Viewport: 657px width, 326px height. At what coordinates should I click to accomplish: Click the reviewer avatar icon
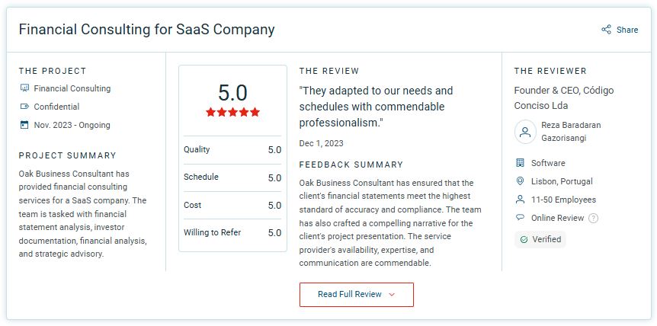click(x=525, y=132)
